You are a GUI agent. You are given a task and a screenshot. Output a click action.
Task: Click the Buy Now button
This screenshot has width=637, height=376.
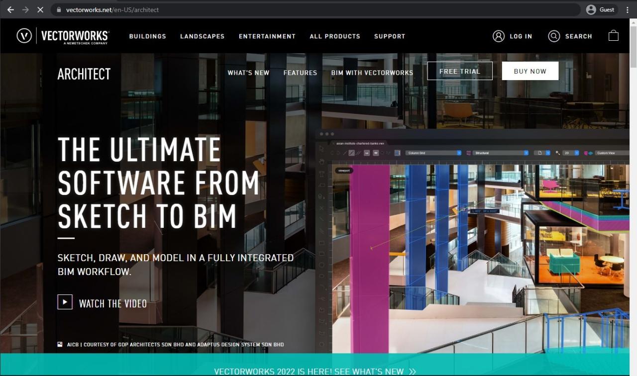[530, 71]
